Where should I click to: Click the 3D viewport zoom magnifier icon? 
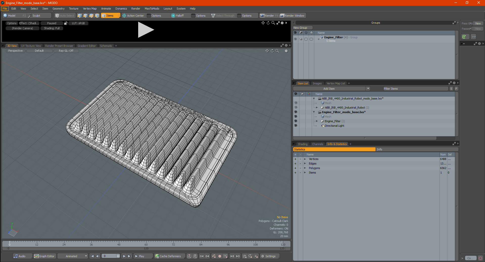[277, 51]
